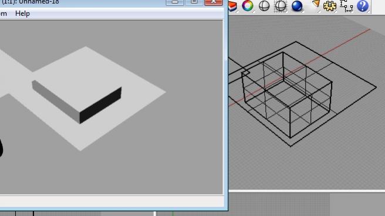Open the Edit Layers toolbar icon
This screenshot has width=385, height=216.
tap(232, 6)
